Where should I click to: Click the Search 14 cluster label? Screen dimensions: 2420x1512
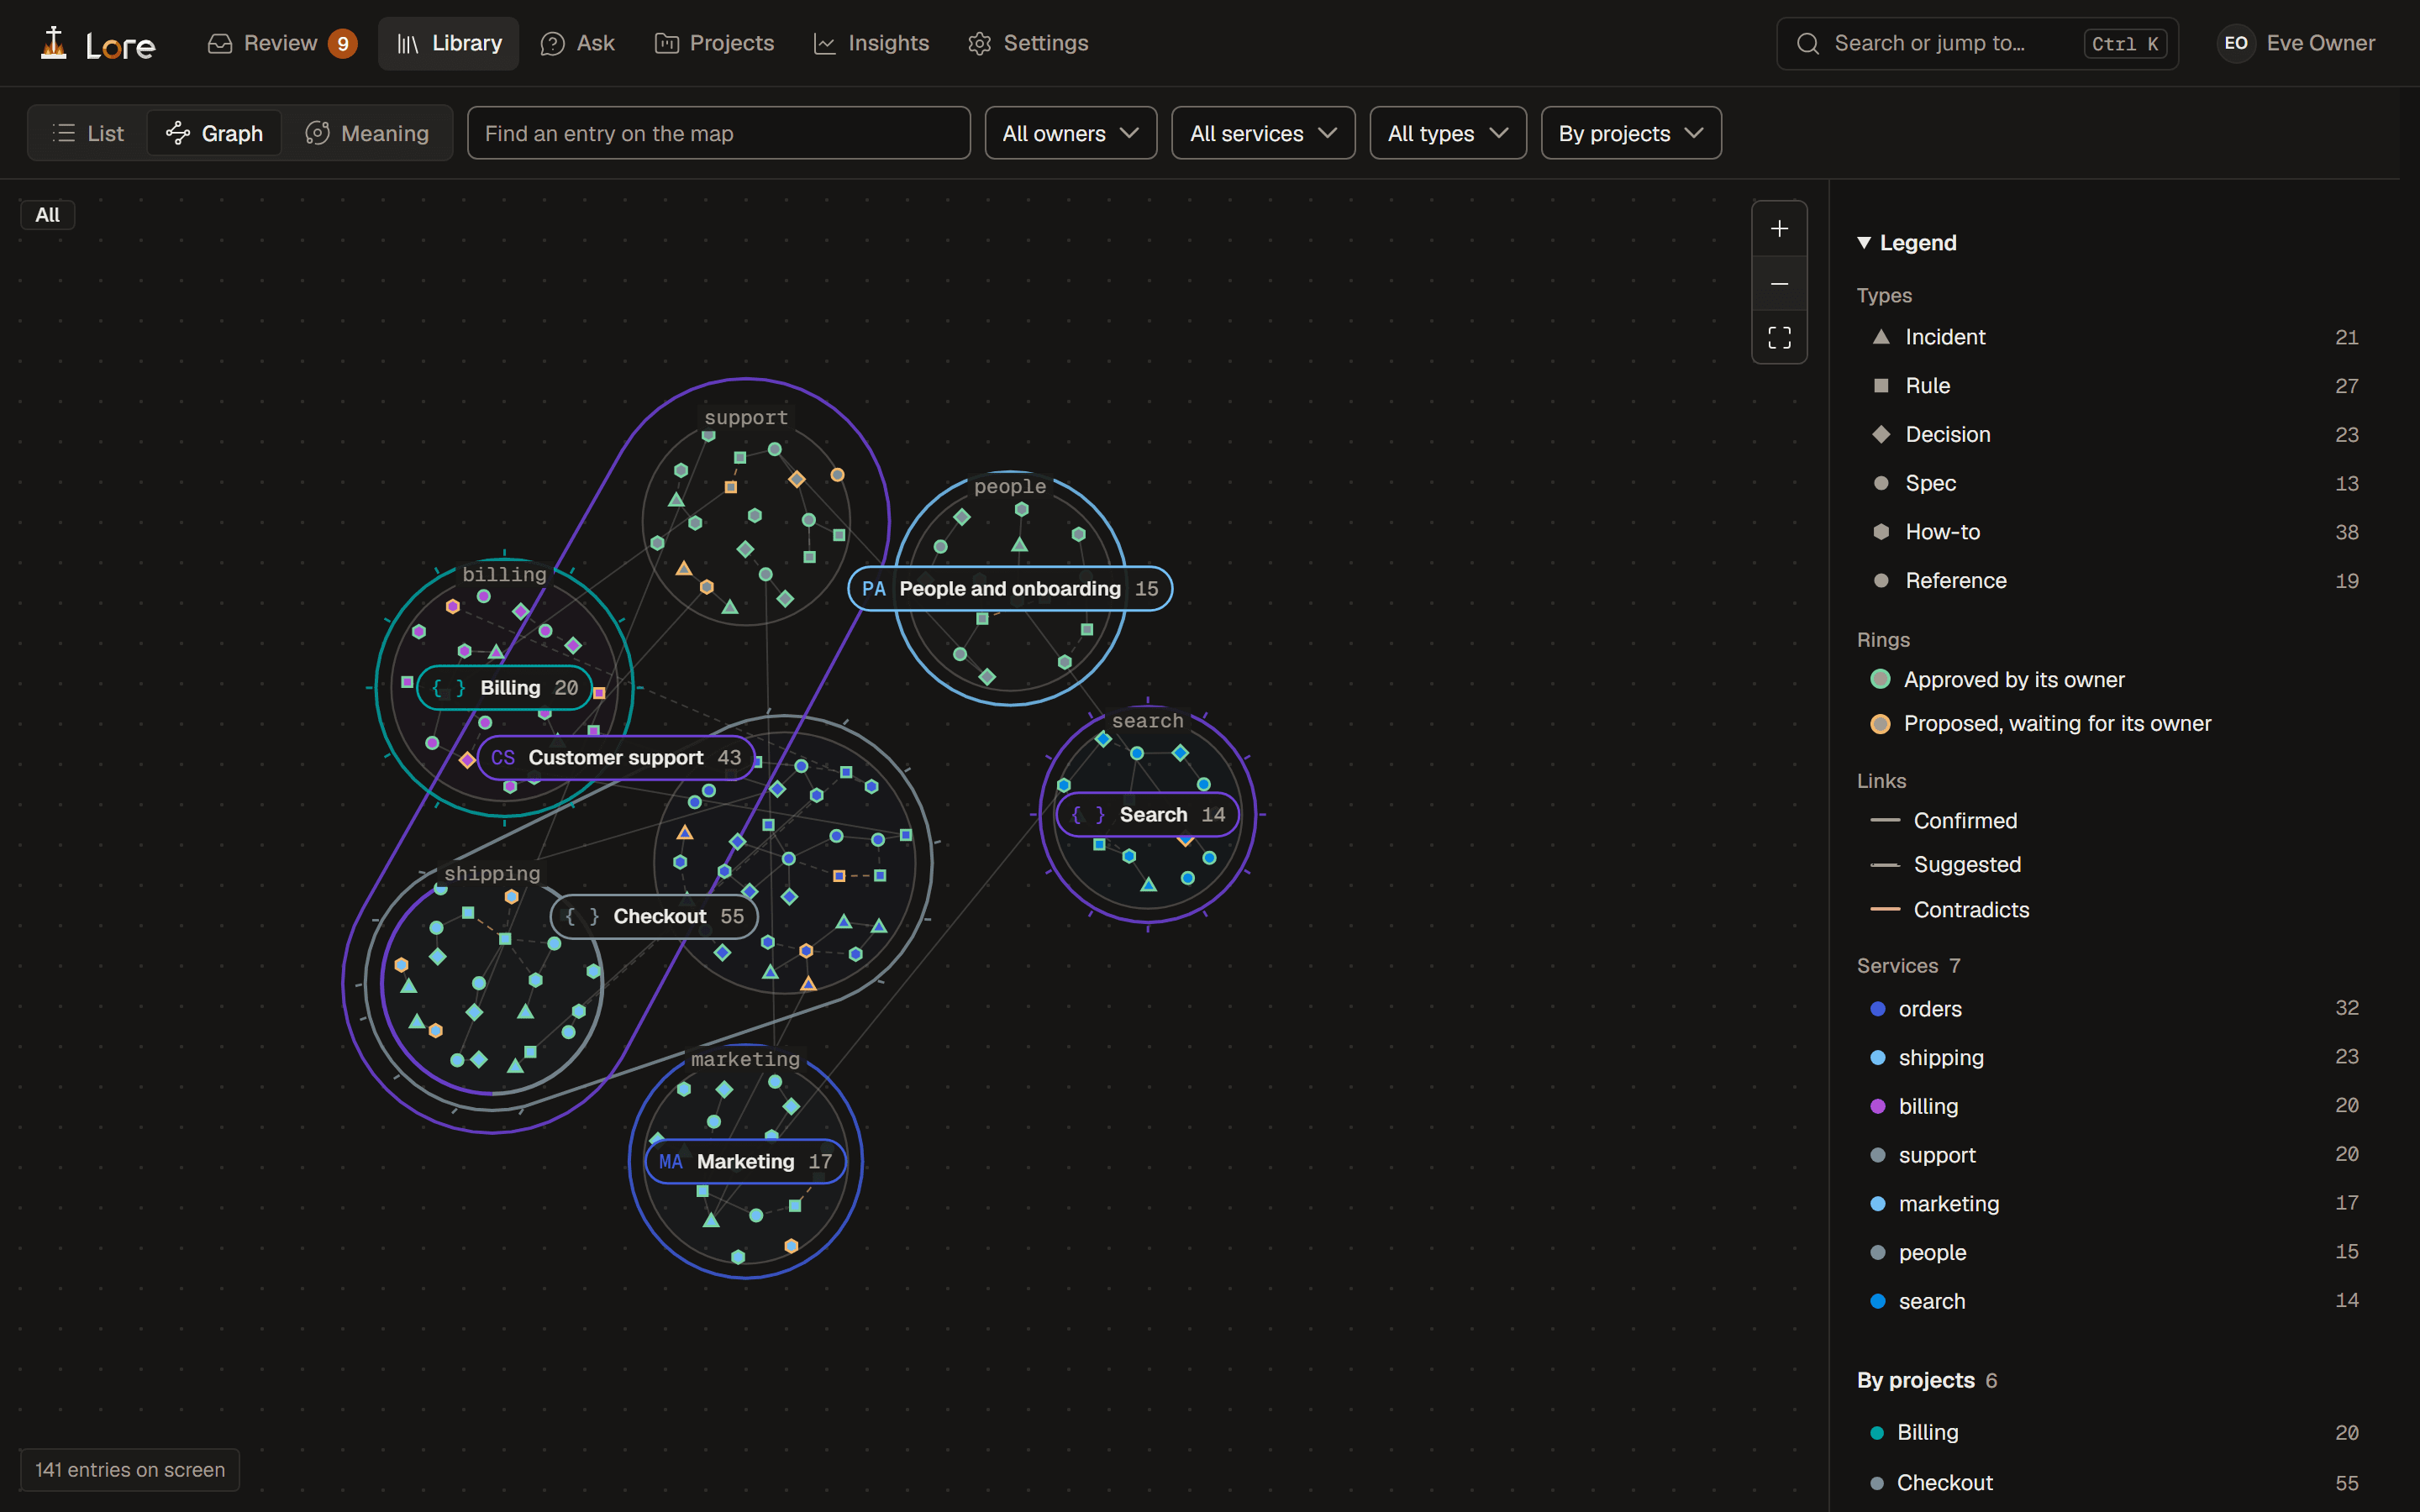click(1147, 815)
